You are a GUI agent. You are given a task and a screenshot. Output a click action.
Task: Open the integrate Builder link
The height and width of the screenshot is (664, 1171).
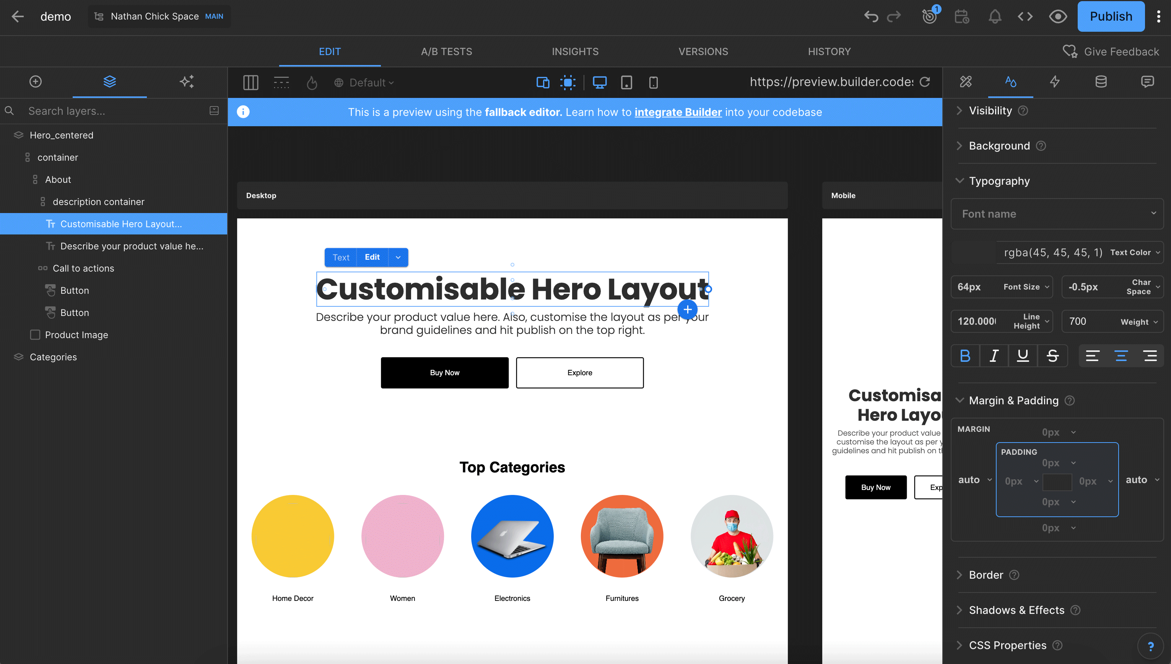click(x=678, y=112)
